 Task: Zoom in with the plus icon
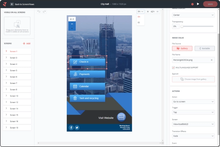(x=148, y=12)
